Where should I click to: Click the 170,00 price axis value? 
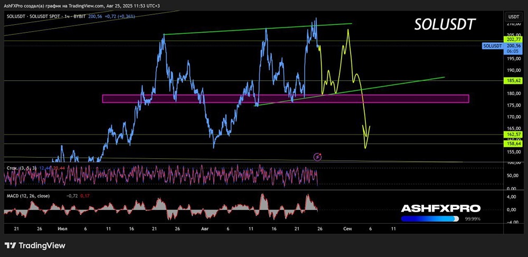[513, 117]
